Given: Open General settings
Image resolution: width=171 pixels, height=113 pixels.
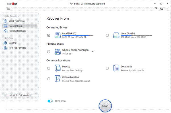Looking at the screenshot, I should [x=13, y=43].
